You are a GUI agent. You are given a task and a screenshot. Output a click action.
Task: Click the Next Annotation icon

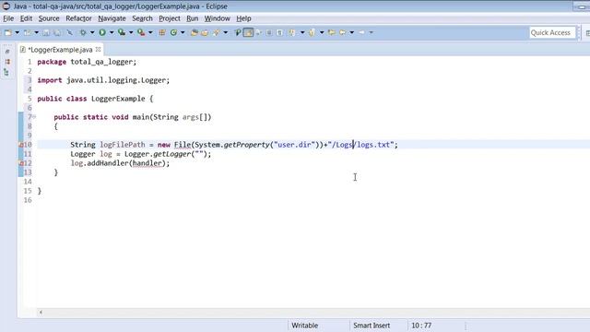pos(292,33)
